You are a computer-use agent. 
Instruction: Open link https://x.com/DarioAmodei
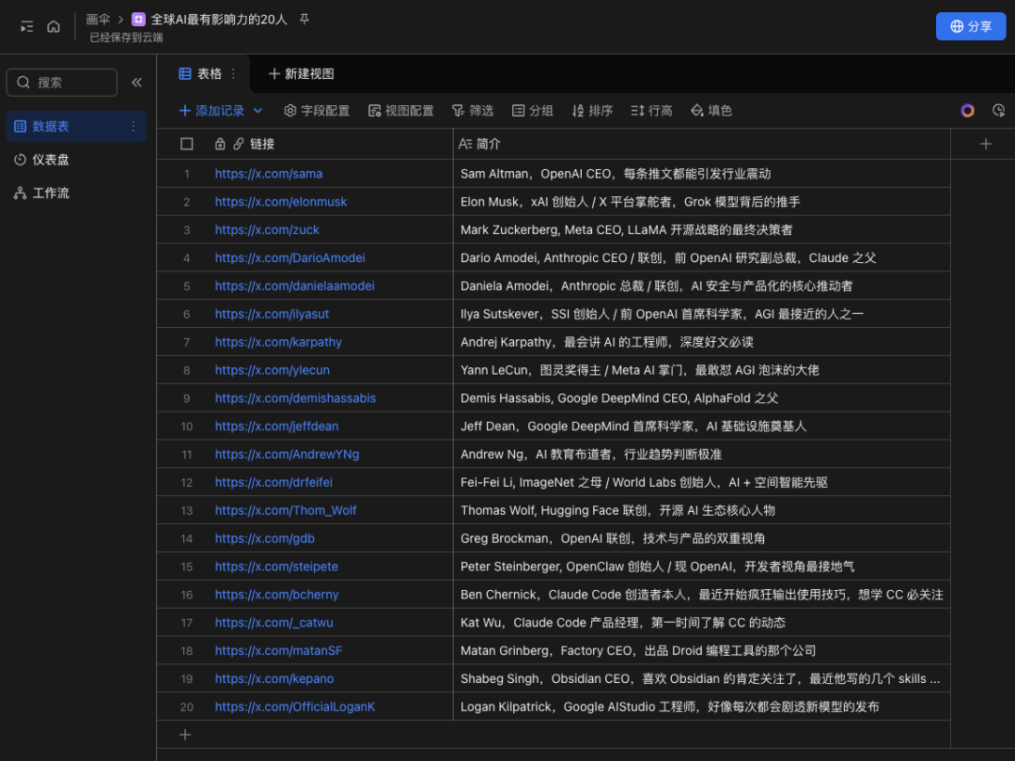point(290,257)
